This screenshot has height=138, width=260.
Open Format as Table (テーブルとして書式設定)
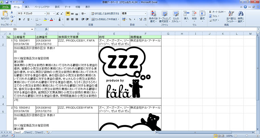164,17
